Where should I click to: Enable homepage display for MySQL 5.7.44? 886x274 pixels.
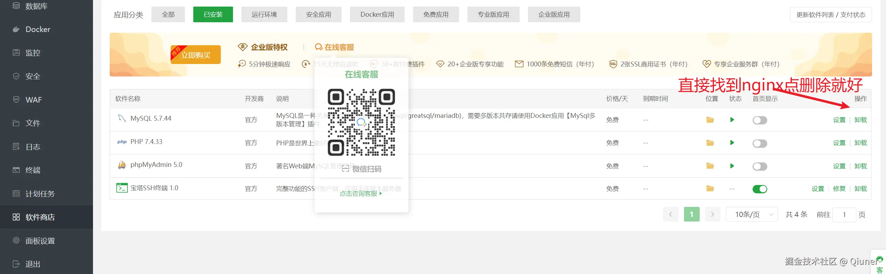[x=760, y=120]
